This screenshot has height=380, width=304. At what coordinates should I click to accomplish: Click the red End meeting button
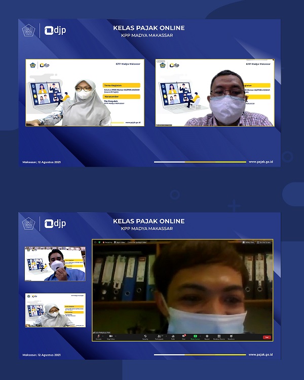click(x=267, y=336)
